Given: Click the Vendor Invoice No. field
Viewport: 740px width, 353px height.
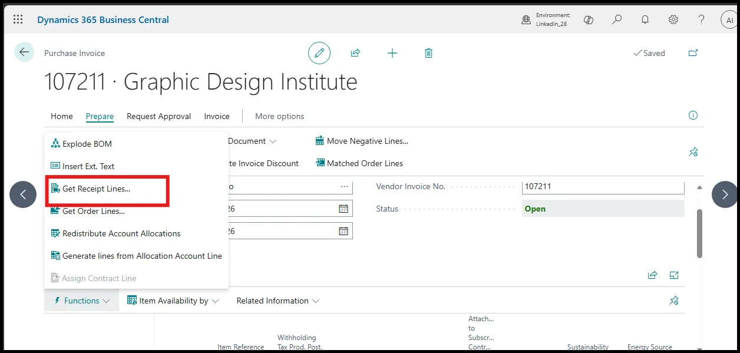Looking at the screenshot, I should pos(603,186).
